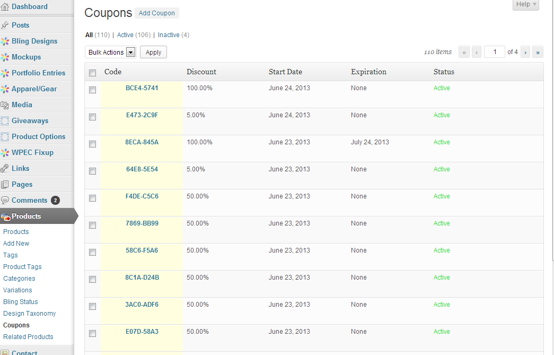Toggle the select-all checkbox in table header
This screenshot has width=554, height=355.
click(92, 73)
